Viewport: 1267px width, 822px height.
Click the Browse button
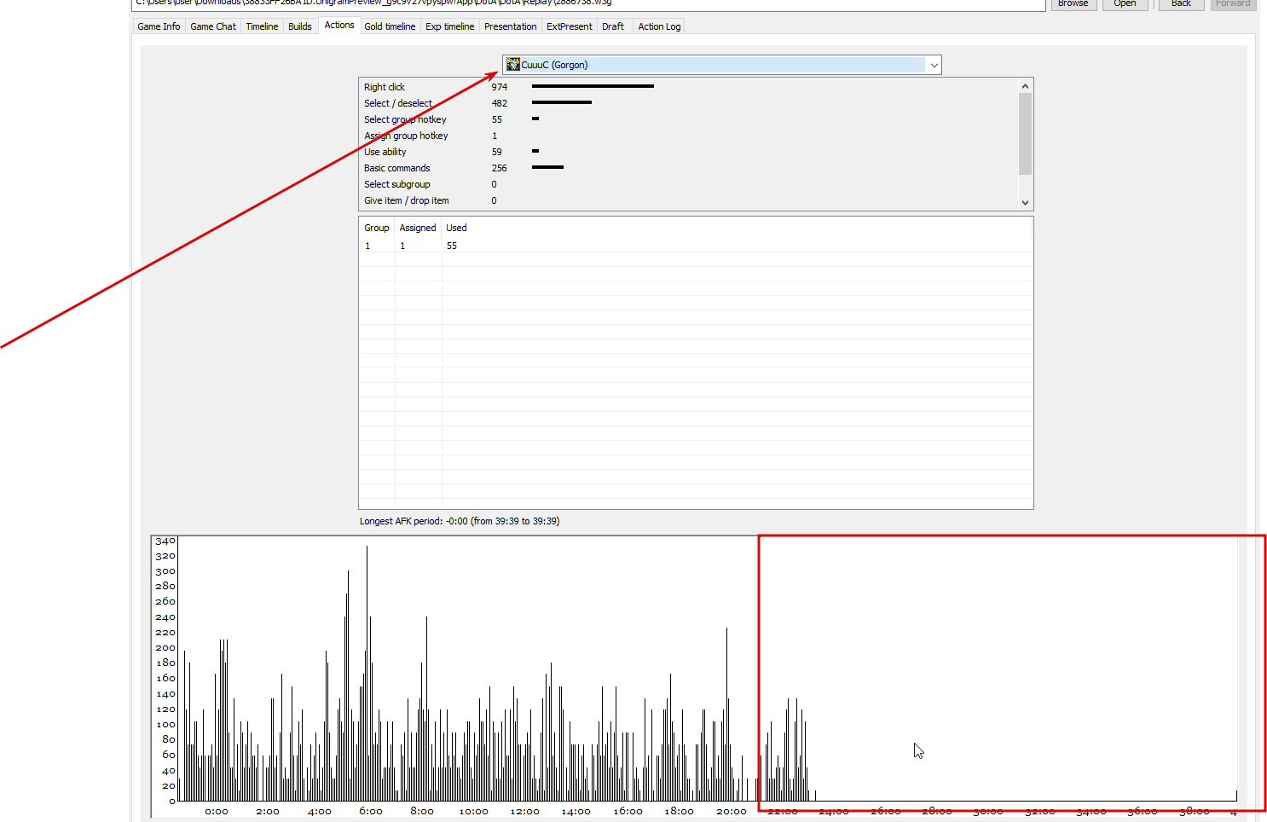[x=1073, y=3]
